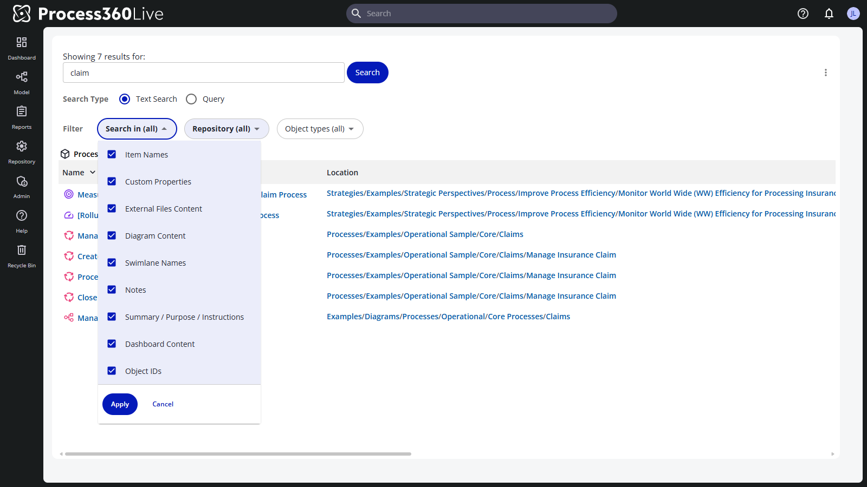867x487 pixels.
Task: Click the horizontal scrollbar thumb
Action: click(238, 454)
